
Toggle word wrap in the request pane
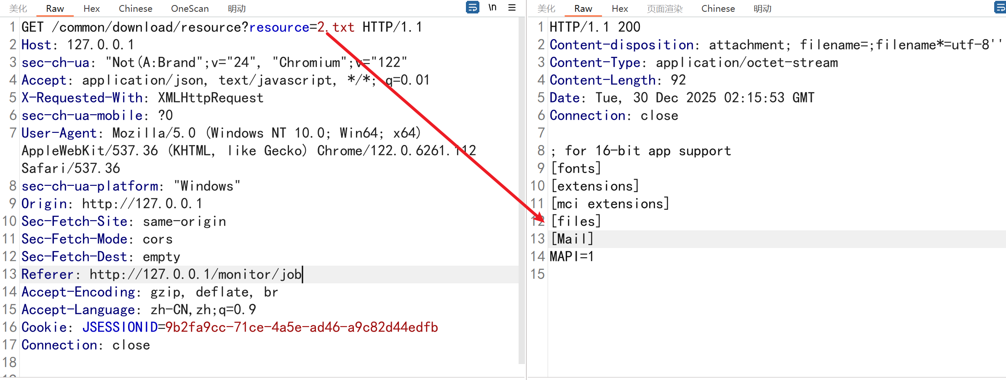(x=472, y=8)
